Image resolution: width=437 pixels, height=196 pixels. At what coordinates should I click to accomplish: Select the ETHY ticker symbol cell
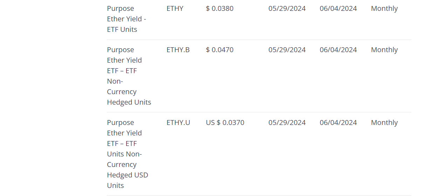point(175,8)
